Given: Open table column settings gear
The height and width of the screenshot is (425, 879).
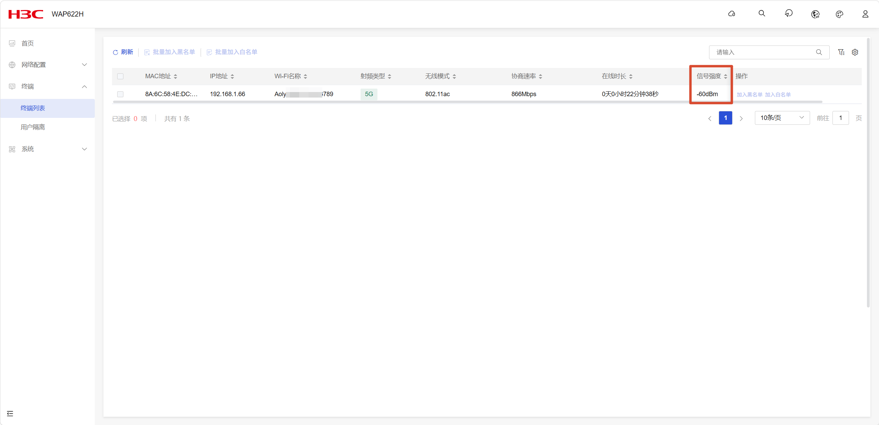Looking at the screenshot, I should point(855,52).
